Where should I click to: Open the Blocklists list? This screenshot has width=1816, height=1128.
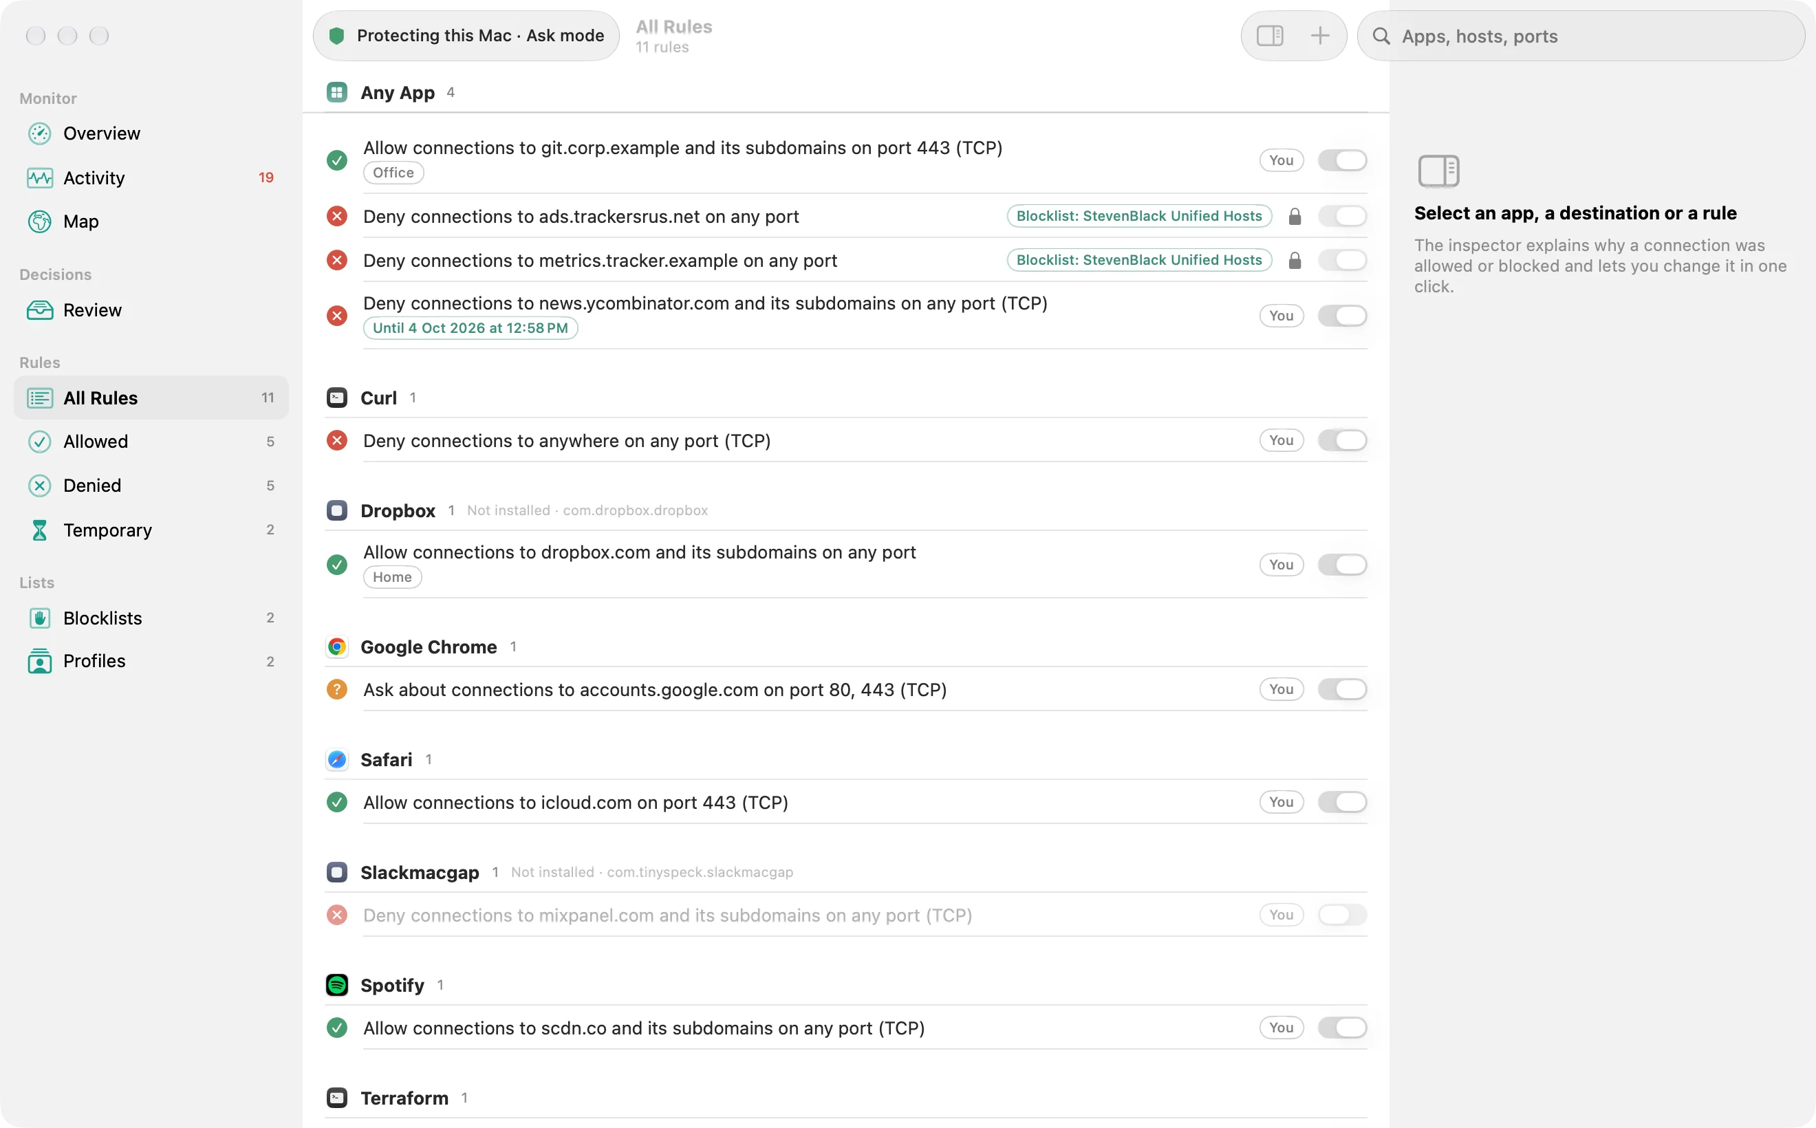(x=151, y=618)
